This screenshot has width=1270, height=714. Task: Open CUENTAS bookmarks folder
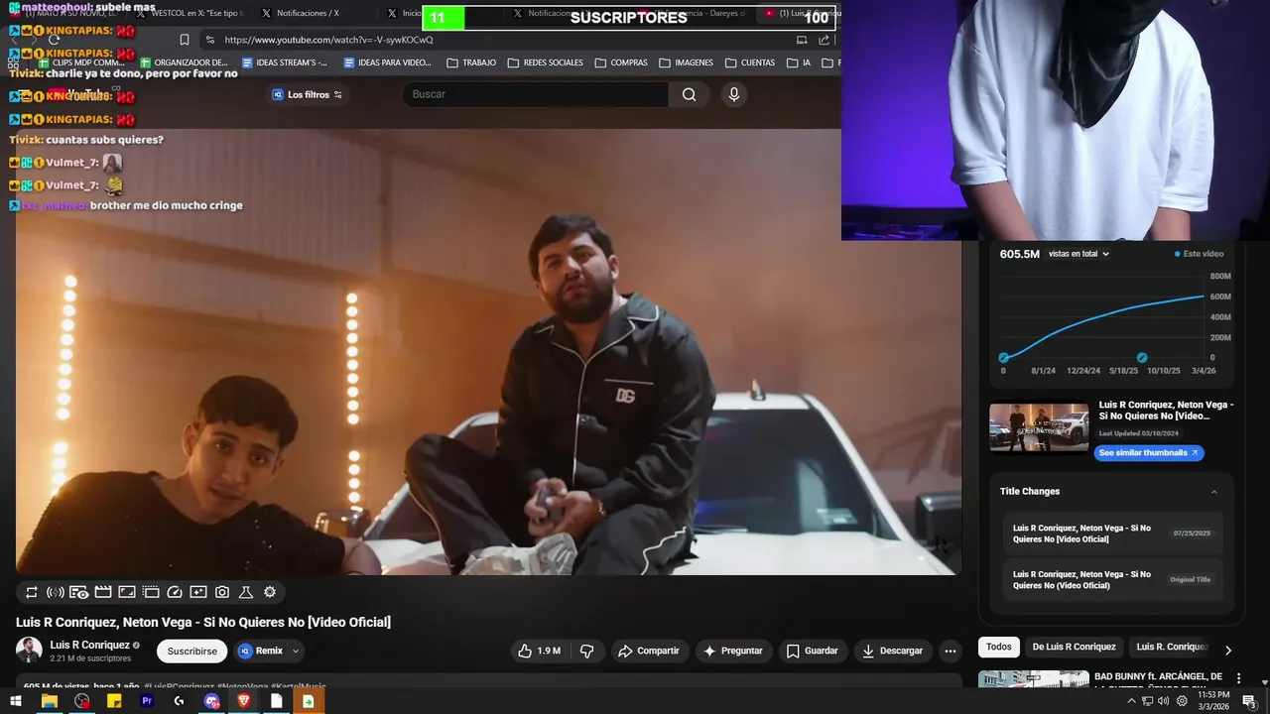750,62
